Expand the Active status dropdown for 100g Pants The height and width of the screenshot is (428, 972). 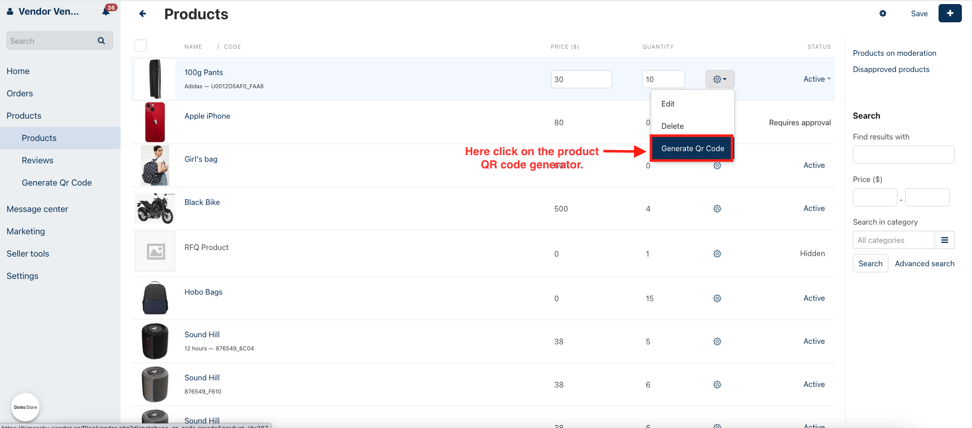click(817, 79)
